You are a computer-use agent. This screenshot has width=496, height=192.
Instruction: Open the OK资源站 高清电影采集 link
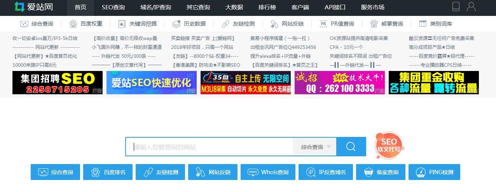[x=359, y=38]
